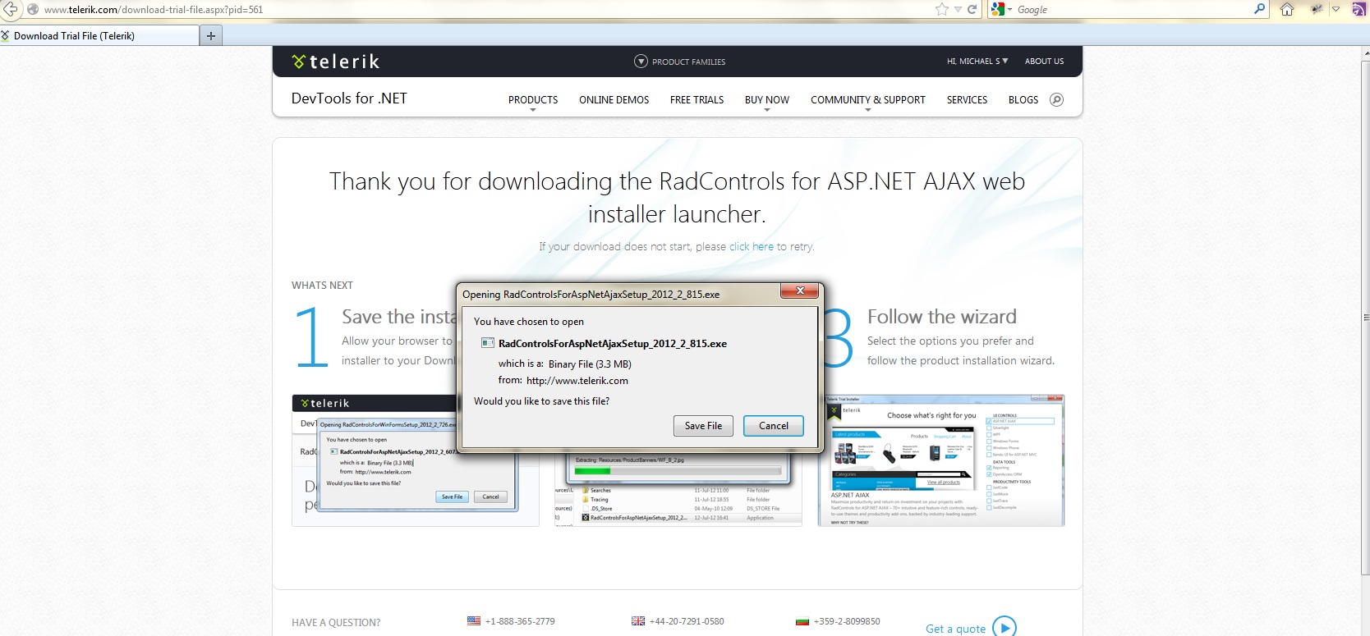Viewport: 1370px width, 636px height.
Task: Open the step 2 extraction progress thumbnail
Action: [678, 489]
